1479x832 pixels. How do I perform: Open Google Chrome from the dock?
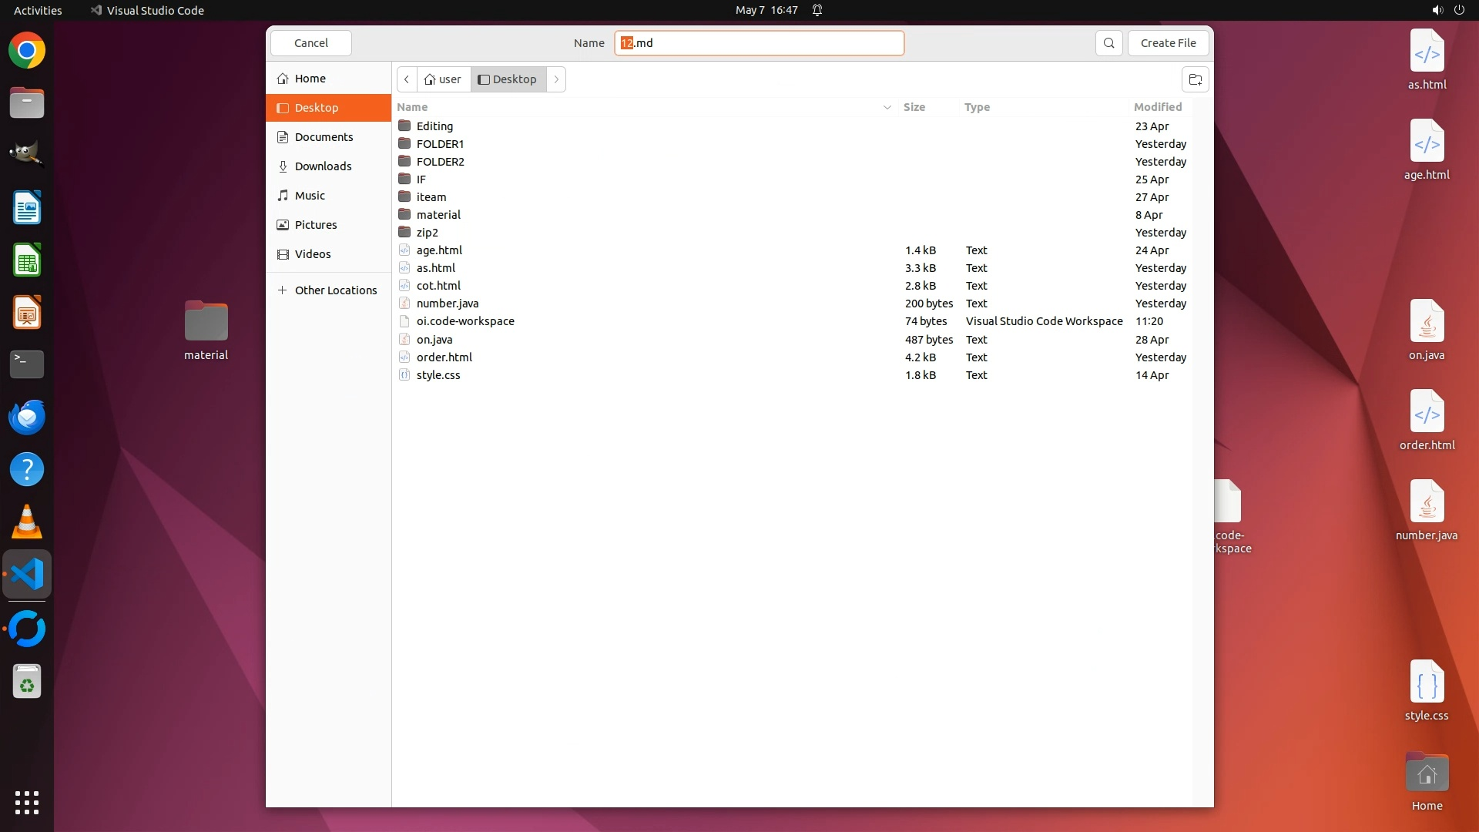pos(27,51)
